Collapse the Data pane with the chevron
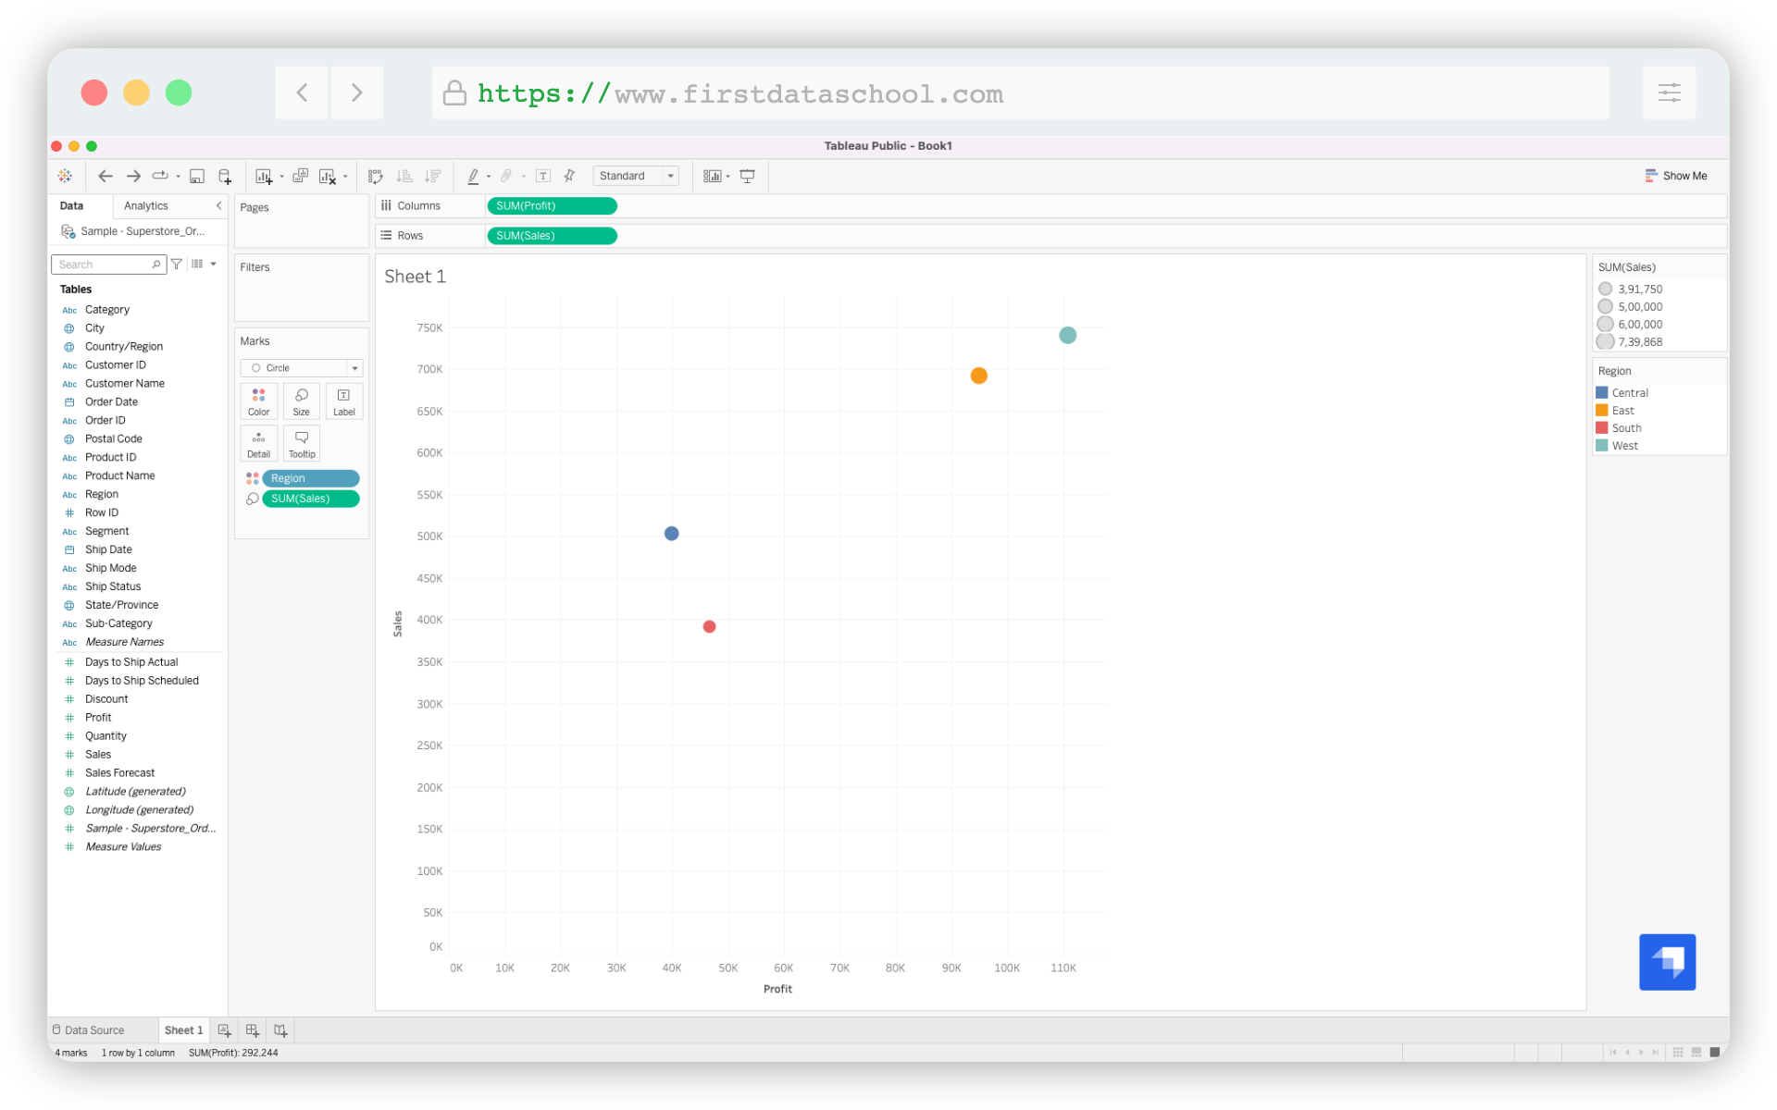The height and width of the screenshot is (1110, 1777). 218,205
